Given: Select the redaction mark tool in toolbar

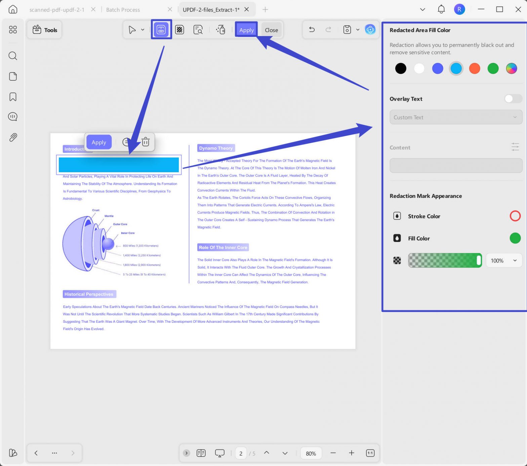Looking at the screenshot, I should point(161,30).
